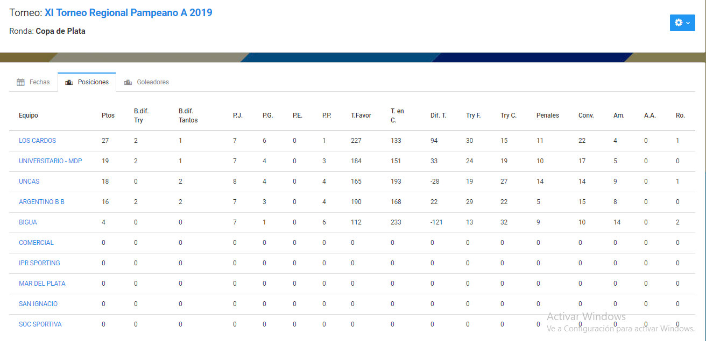
Task: Click the IPR SPORTING team link
Action: point(39,263)
